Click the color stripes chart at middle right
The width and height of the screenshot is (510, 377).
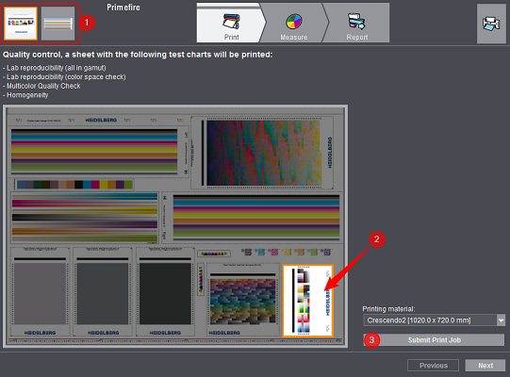coord(256,218)
